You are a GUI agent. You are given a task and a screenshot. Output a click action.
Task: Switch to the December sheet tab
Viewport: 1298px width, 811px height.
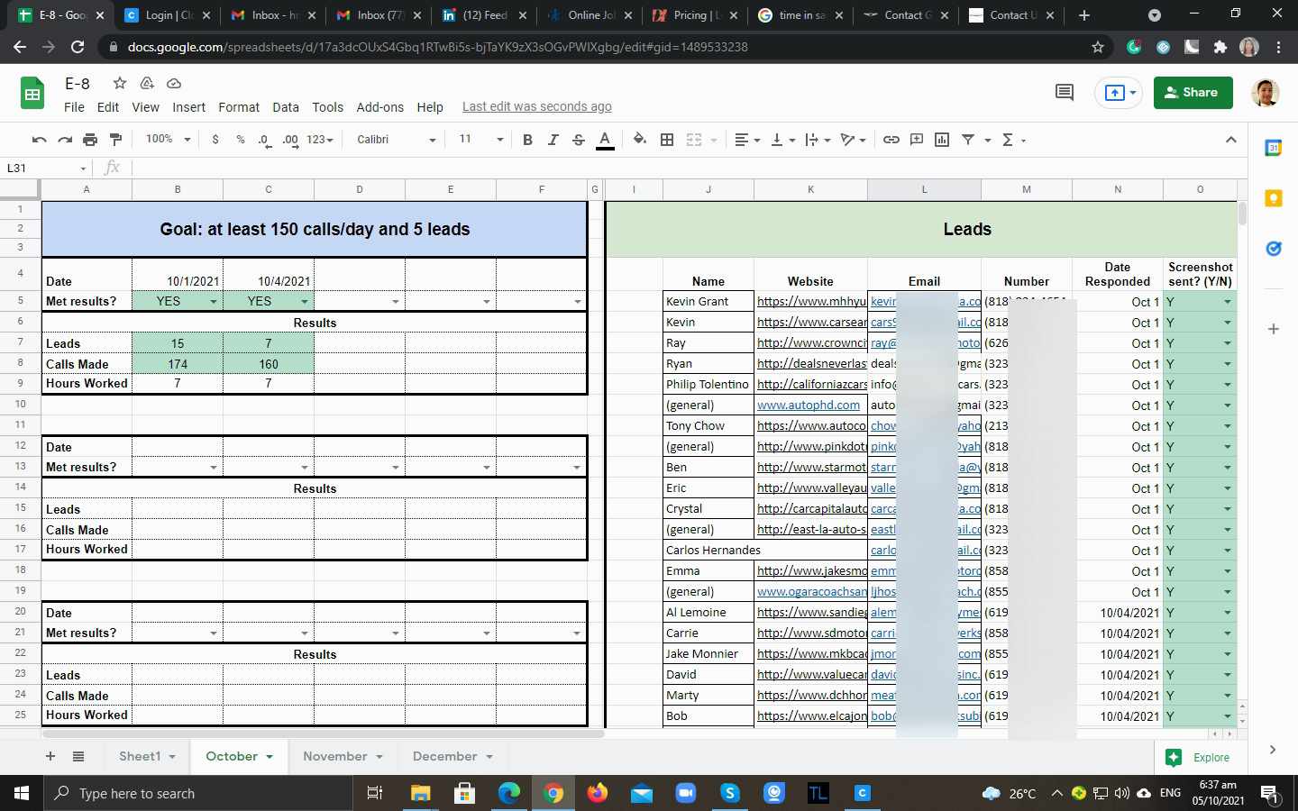pyautogui.click(x=452, y=757)
